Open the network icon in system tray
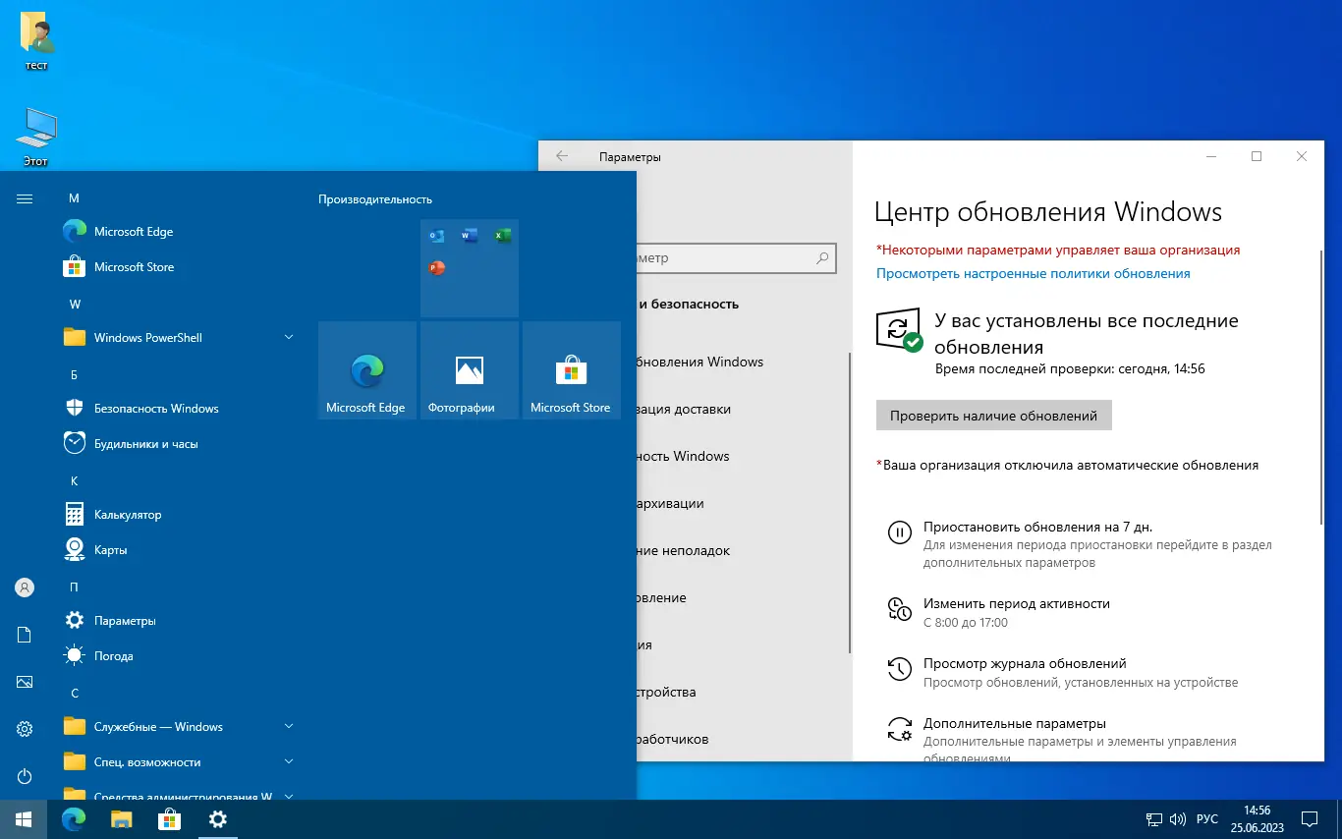 [x=1154, y=819]
